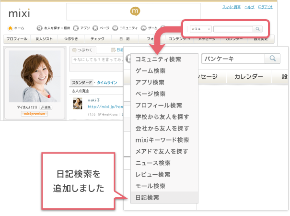Click the 17:32 timestamp
This screenshot has height=216, width=290.
(x=92, y=115)
